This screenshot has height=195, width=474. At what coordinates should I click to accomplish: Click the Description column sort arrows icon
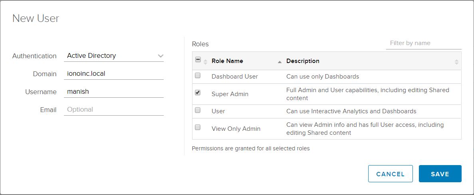click(x=456, y=62)
